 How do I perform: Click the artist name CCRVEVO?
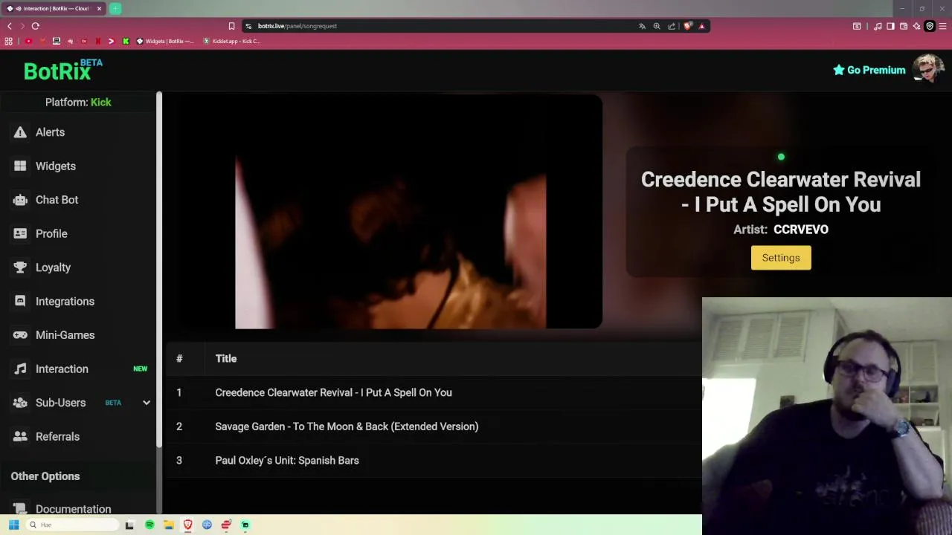(801, 230)
